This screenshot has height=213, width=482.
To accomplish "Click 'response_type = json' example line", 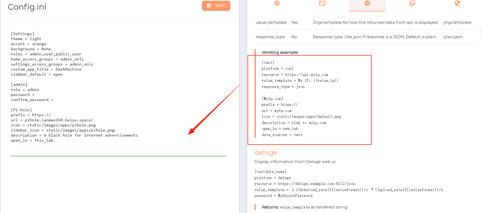I will (x=283, y=87).
